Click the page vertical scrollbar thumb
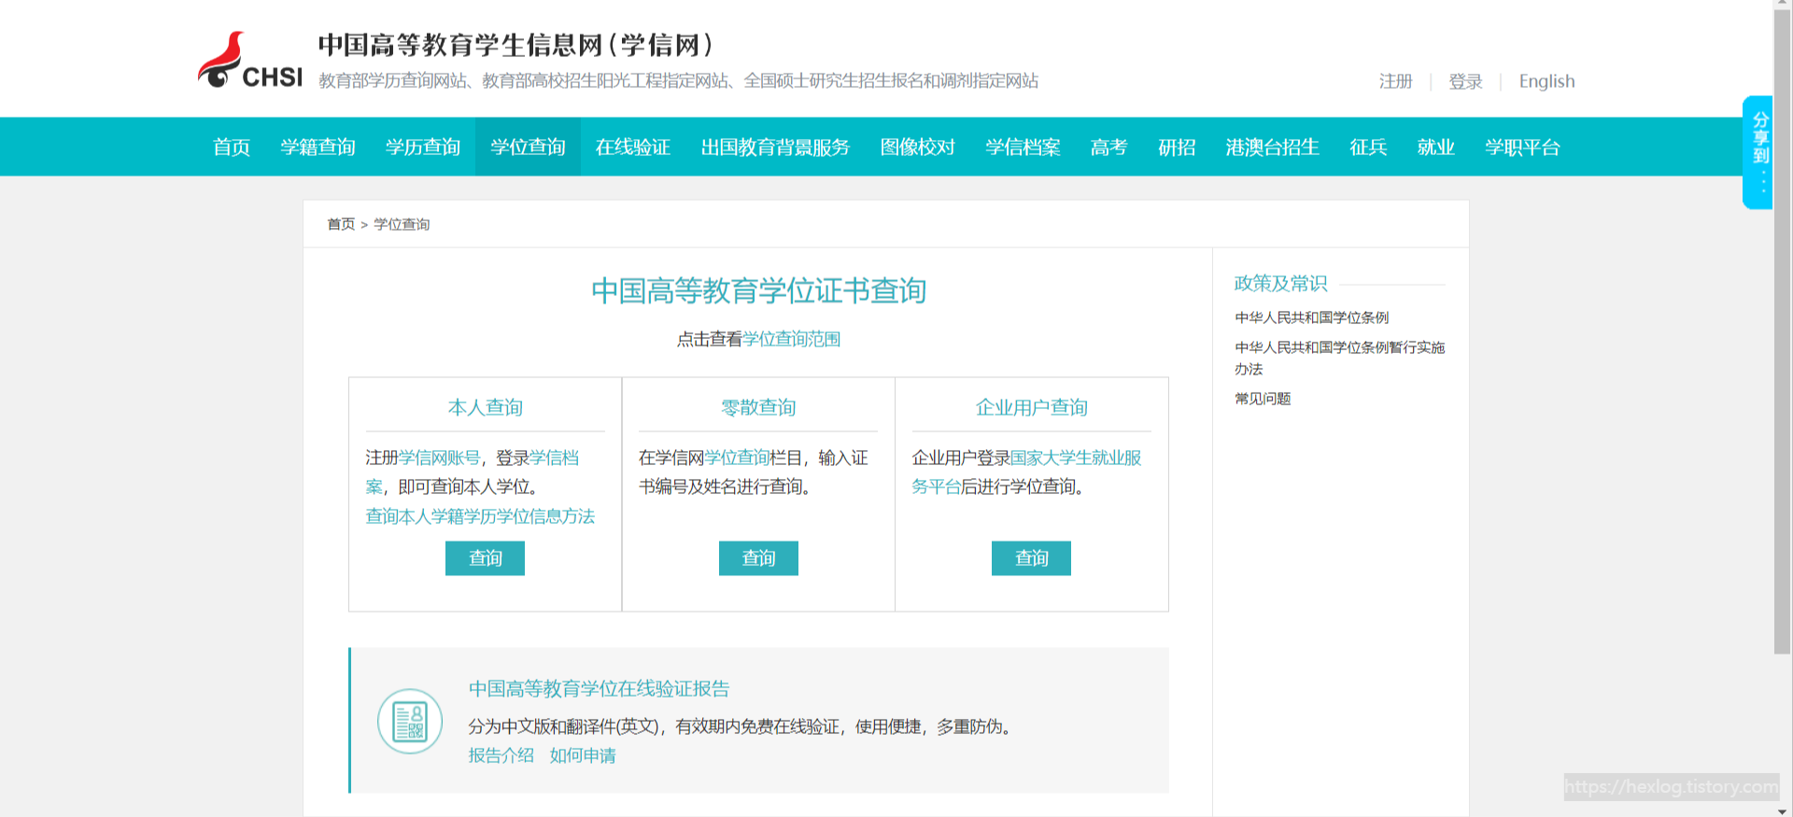Viewport: 1793px width, 817px height. click(x=1783, y=331)
